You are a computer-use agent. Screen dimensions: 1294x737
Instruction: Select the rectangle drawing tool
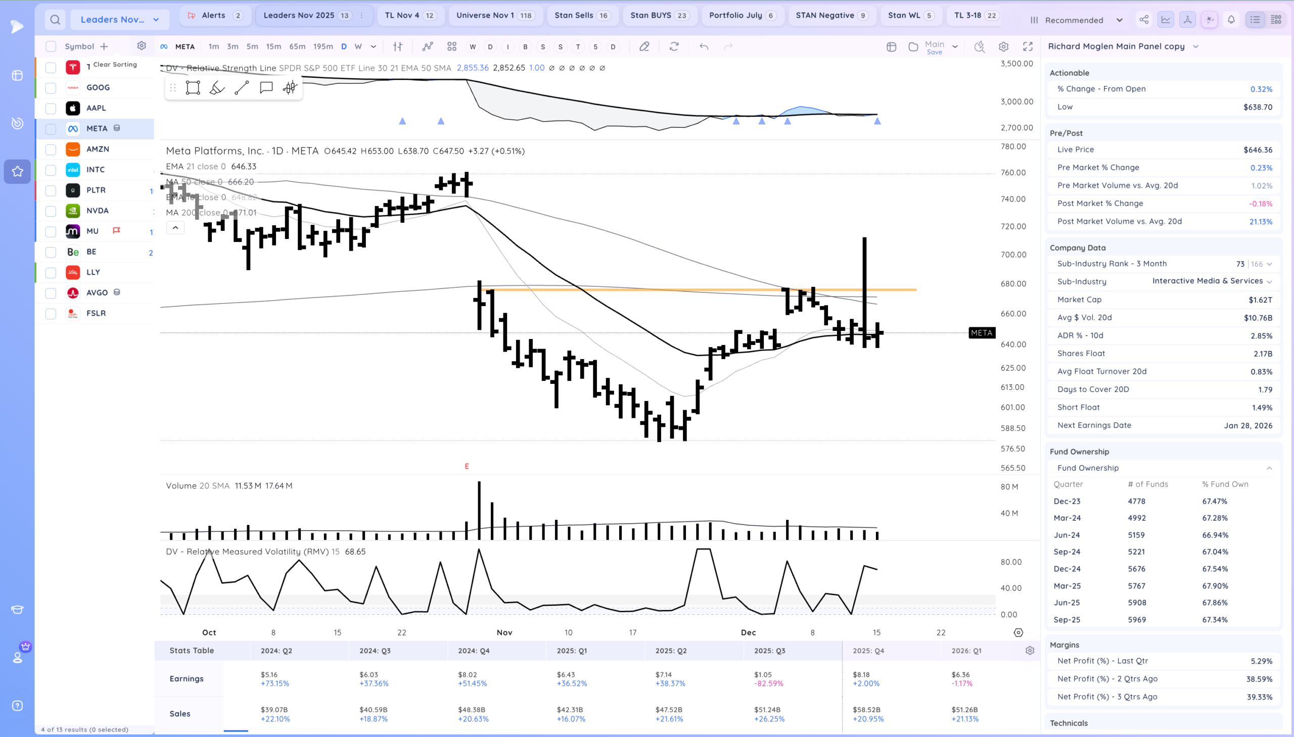coord(193,87)
